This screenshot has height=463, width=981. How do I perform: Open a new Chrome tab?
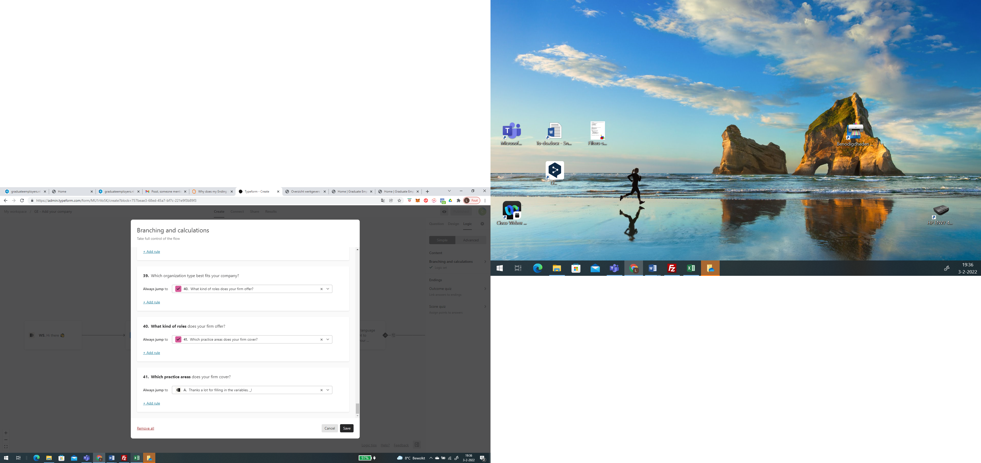point(427,192)
